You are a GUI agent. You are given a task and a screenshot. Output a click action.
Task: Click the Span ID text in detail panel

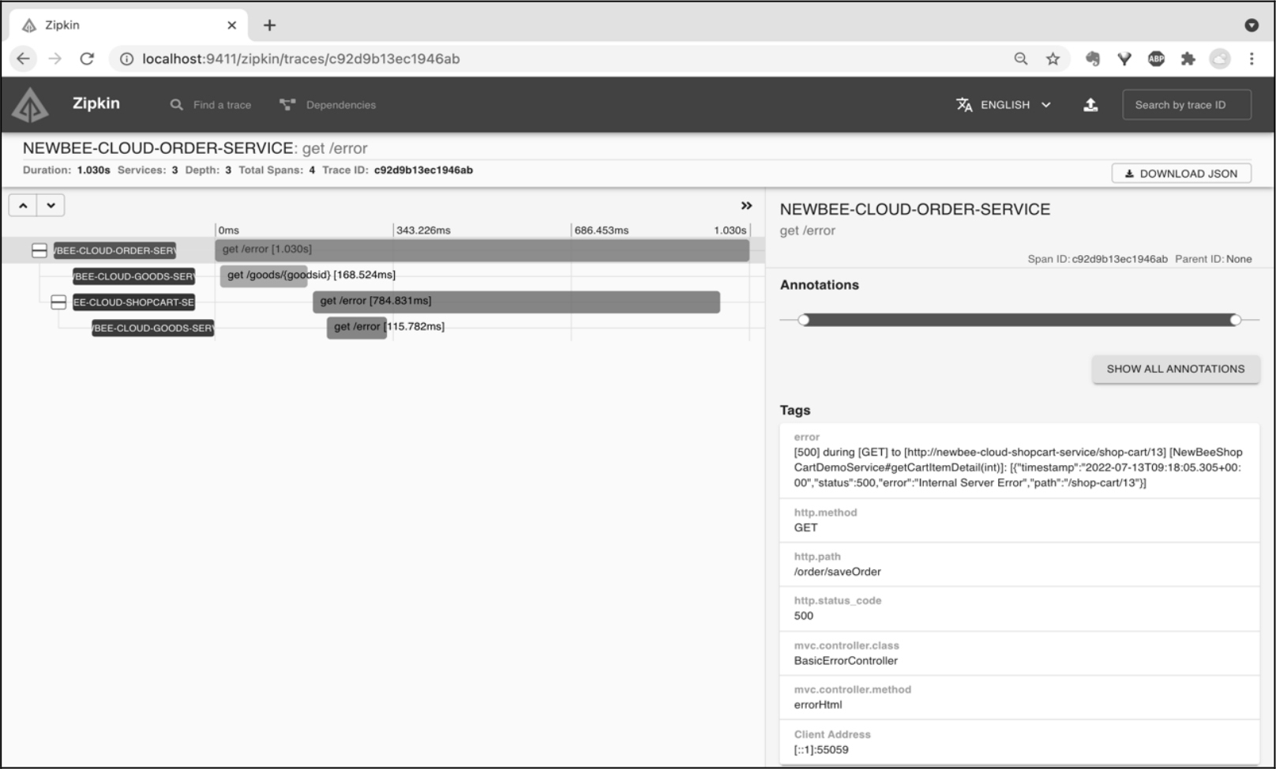click(1097, 259)
